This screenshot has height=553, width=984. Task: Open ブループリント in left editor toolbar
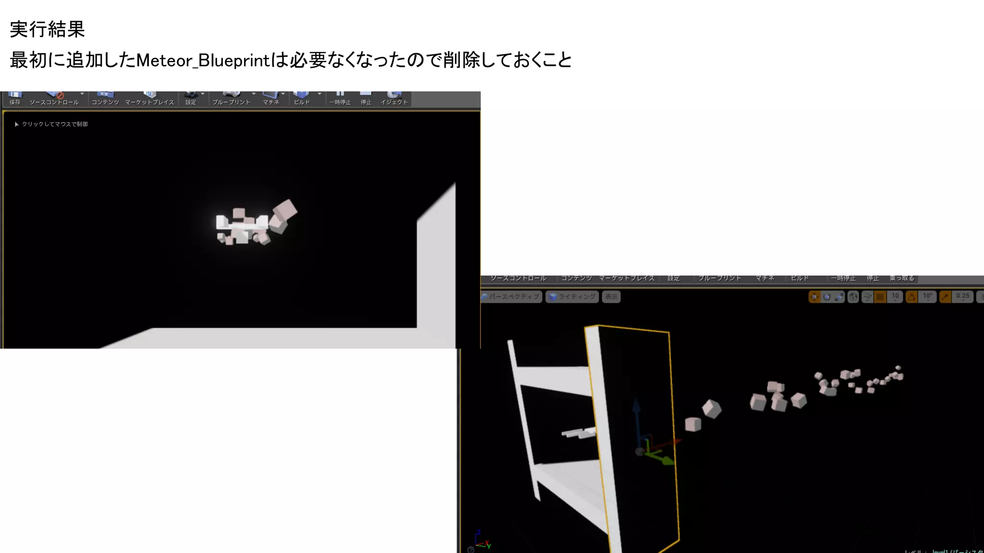231,99
